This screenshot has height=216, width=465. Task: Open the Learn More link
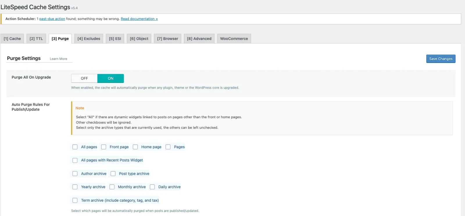[58, 59]
